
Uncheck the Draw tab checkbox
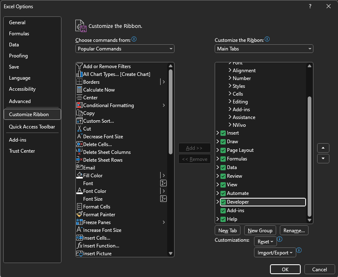click(x=223, y=142)
